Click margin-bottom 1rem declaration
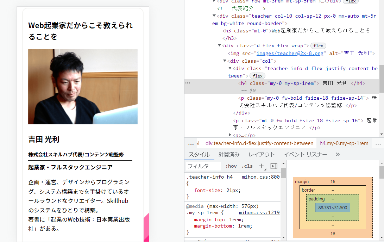 tap(223, 226)
